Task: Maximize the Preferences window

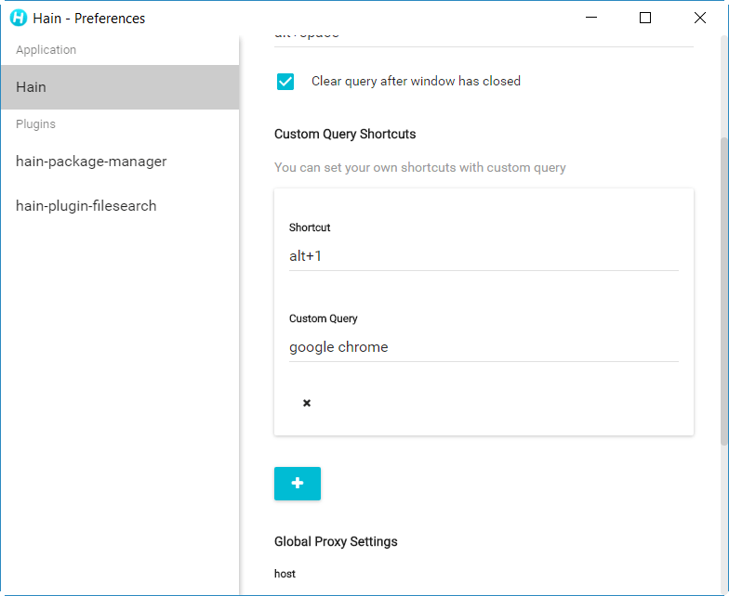Action: point(645,18)
